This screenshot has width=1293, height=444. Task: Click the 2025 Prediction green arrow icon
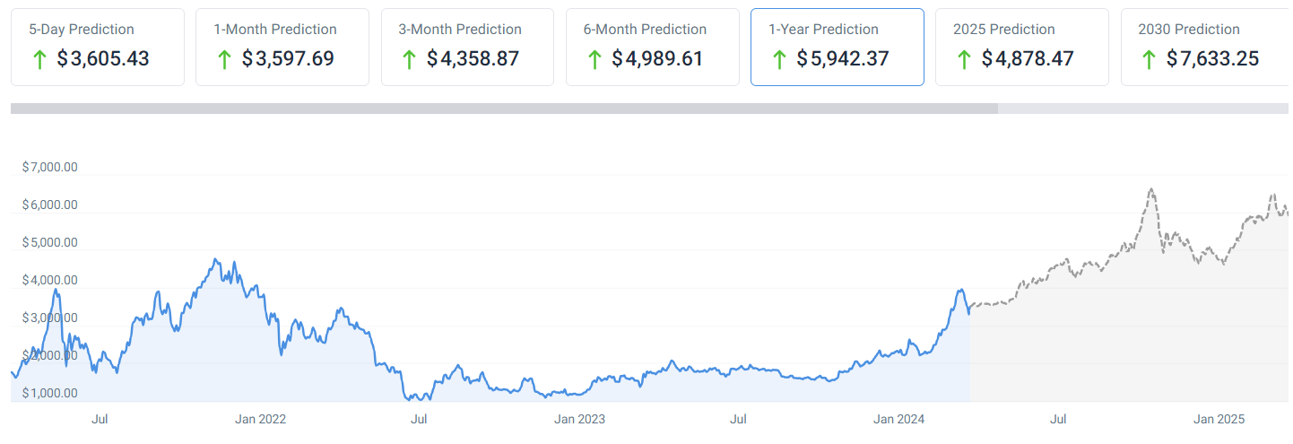coord(964,60)
